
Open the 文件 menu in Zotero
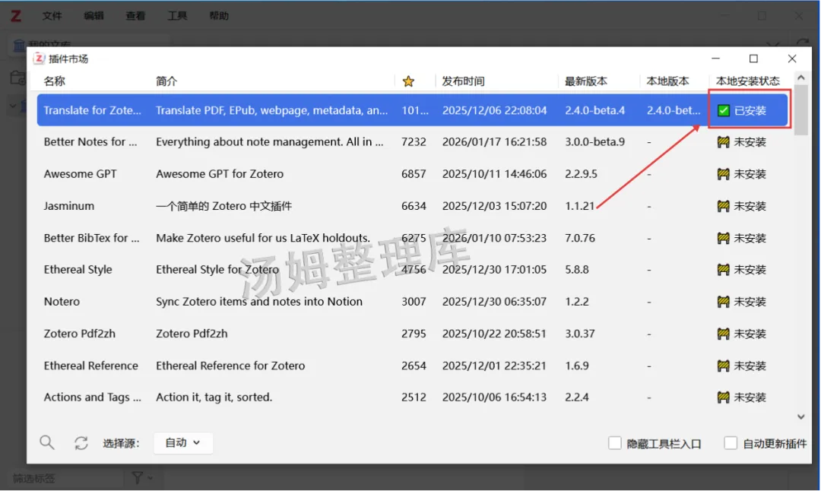point(52,16)
